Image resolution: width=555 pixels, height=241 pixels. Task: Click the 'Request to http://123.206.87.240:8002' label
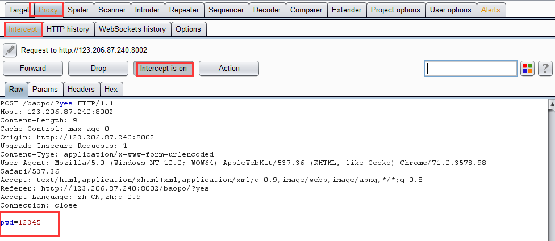pyautogui.click(x=84, y=50)
